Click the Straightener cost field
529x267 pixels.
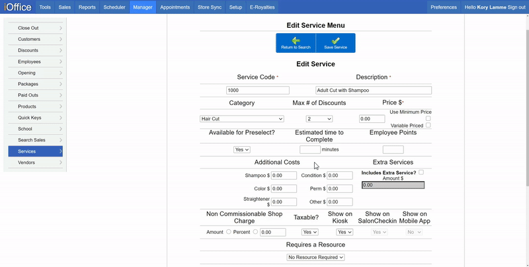click(x=284, y=202)
